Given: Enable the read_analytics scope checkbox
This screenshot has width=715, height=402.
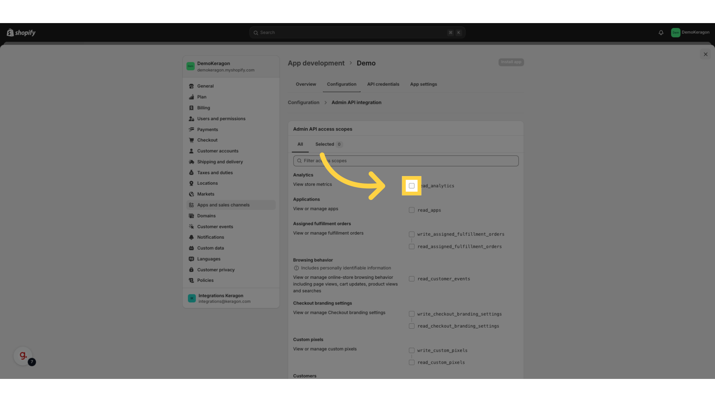Looking at the screenshot, I should (411, 186).
